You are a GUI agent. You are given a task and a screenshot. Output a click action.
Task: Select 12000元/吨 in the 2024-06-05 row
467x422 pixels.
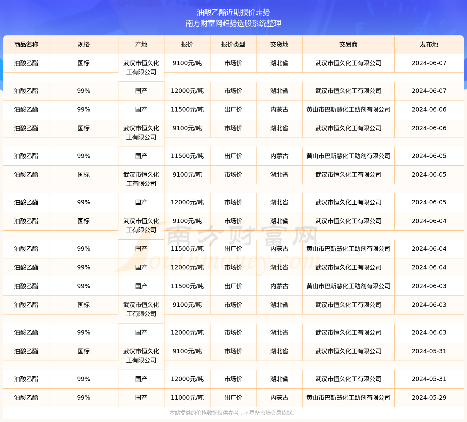(x=187, y=202)
